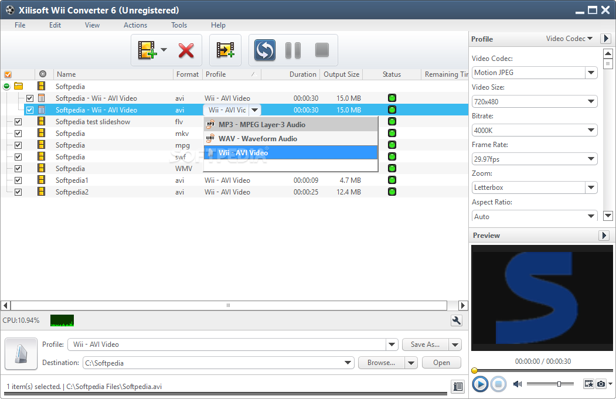Open the File menu
The width and height of the screenshot is (616, 399).
tap(20, 25)
